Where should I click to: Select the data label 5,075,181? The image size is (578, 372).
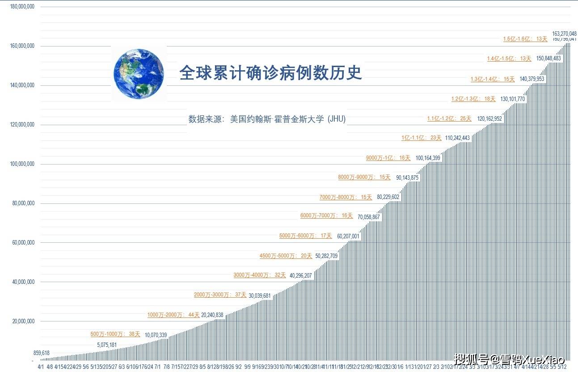click(107, 345)
